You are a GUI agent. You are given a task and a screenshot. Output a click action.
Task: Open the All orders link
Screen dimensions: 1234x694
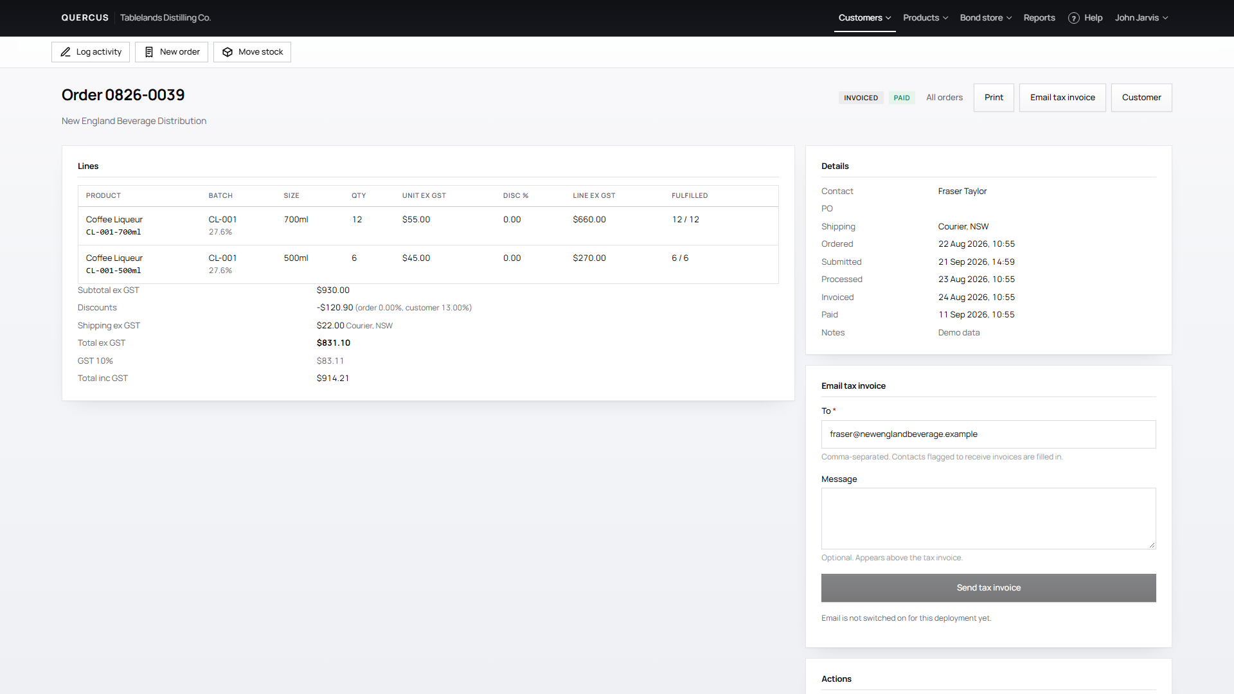tap(944, 98)
